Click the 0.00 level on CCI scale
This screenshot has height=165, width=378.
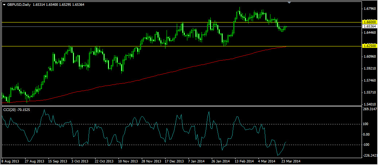(x=367, y=134)
